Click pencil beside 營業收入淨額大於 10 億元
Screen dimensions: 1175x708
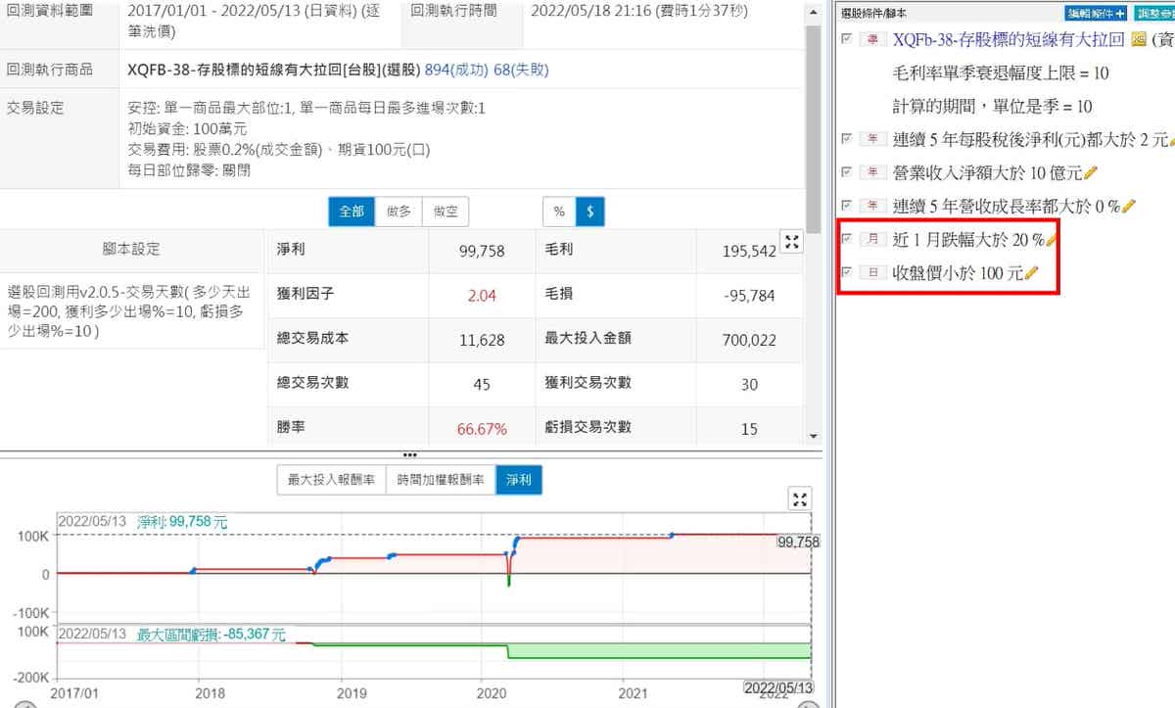[1091, 173]
